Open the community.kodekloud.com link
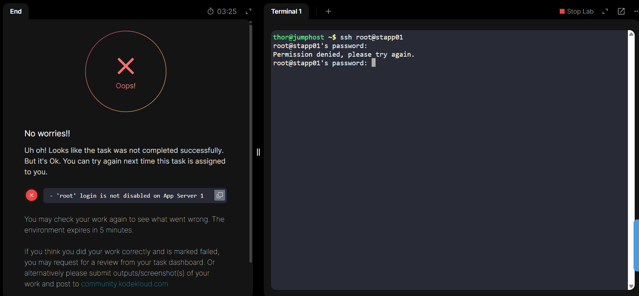This screenshot has width=639, height=296. coord(124,284)
